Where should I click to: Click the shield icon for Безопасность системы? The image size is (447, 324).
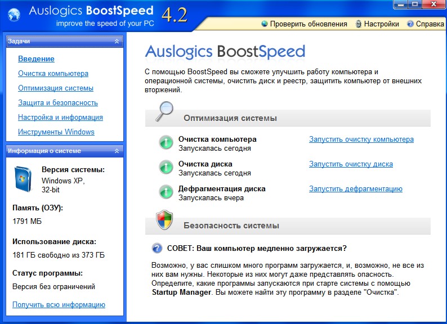164,220
